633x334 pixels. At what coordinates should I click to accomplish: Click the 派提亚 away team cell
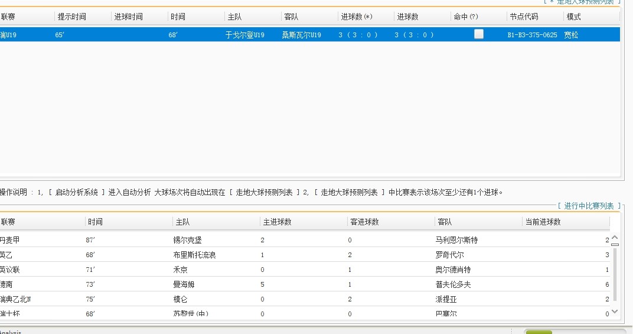pyautogui.click(x=446, y=299)
